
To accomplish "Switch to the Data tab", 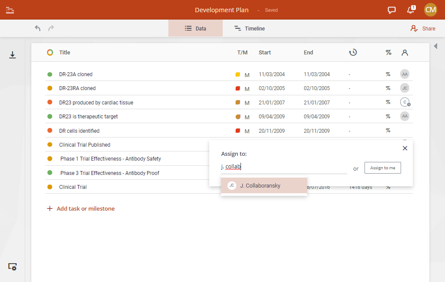I will [195, 29].
